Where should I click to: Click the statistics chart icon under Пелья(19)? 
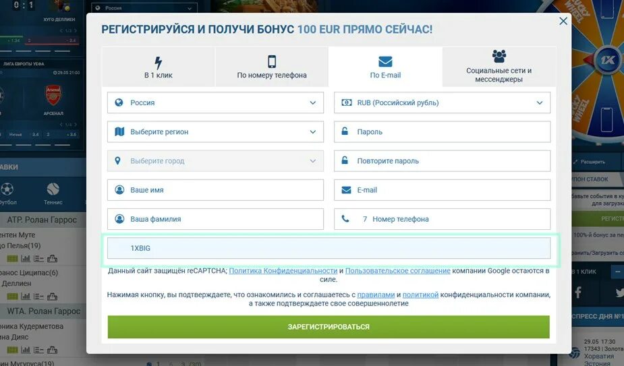tap(26, 259)
